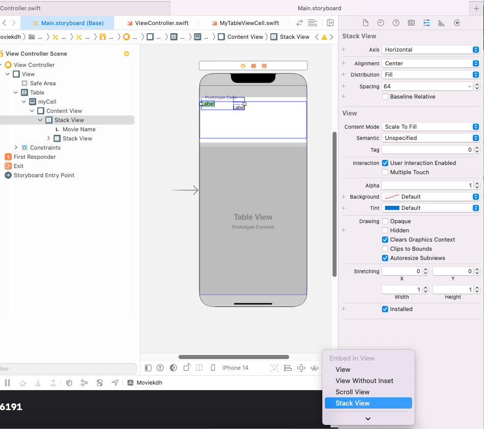The width and height of the screenshot is (484, 429).
Task: Select Stack View in Embed In menu
Action: tap(368, 403)
